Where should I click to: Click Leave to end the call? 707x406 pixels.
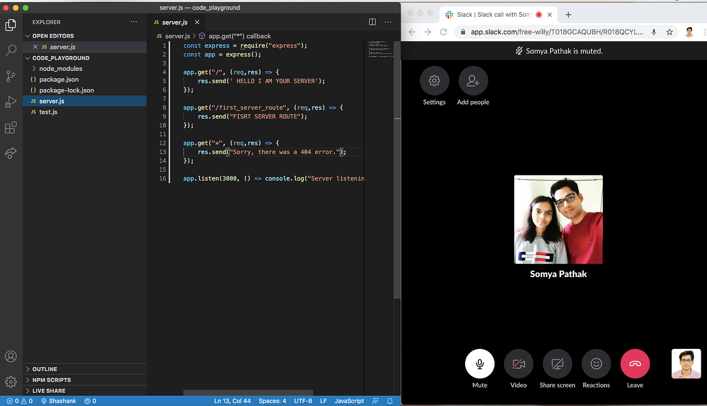[635, 364]
